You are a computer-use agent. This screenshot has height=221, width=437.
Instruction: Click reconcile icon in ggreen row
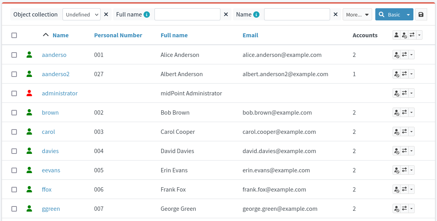404,209
